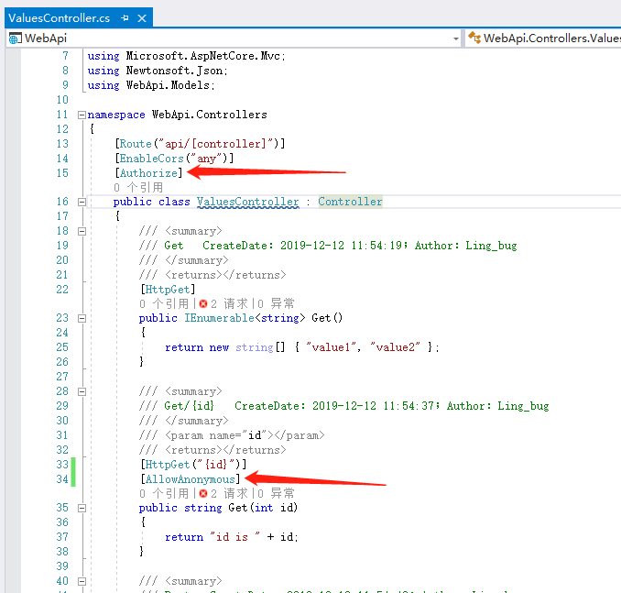
Task: Click using Newtonsoft.Json on line 8
Action: point(158,71)
